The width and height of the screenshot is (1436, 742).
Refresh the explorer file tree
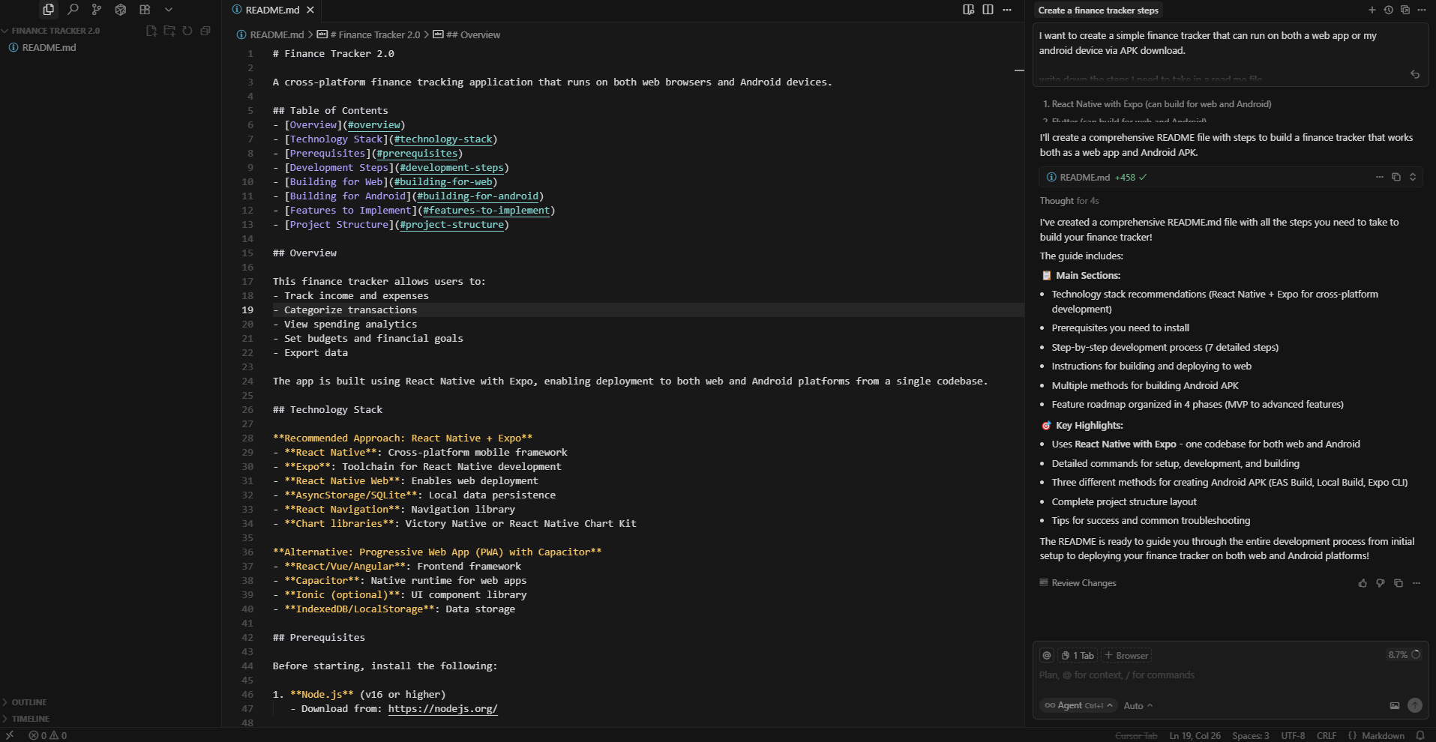tap(187, 31)
